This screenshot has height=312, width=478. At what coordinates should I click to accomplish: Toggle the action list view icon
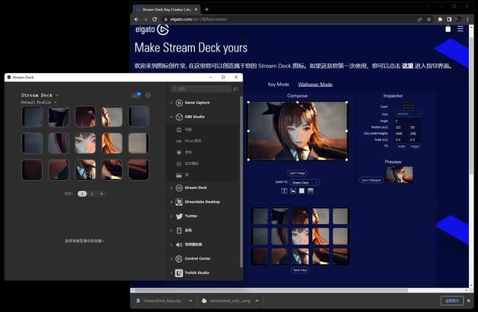(236, 89)
